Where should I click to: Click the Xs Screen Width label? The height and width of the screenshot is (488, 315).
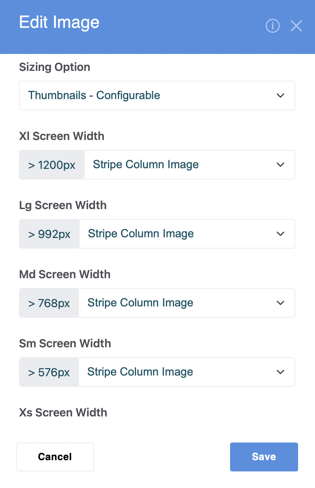point(63,413)
